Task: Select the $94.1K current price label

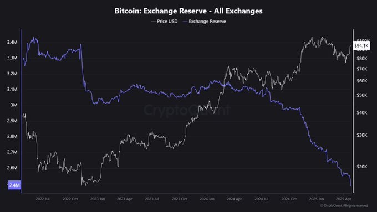Action: (x=361, y=45)
